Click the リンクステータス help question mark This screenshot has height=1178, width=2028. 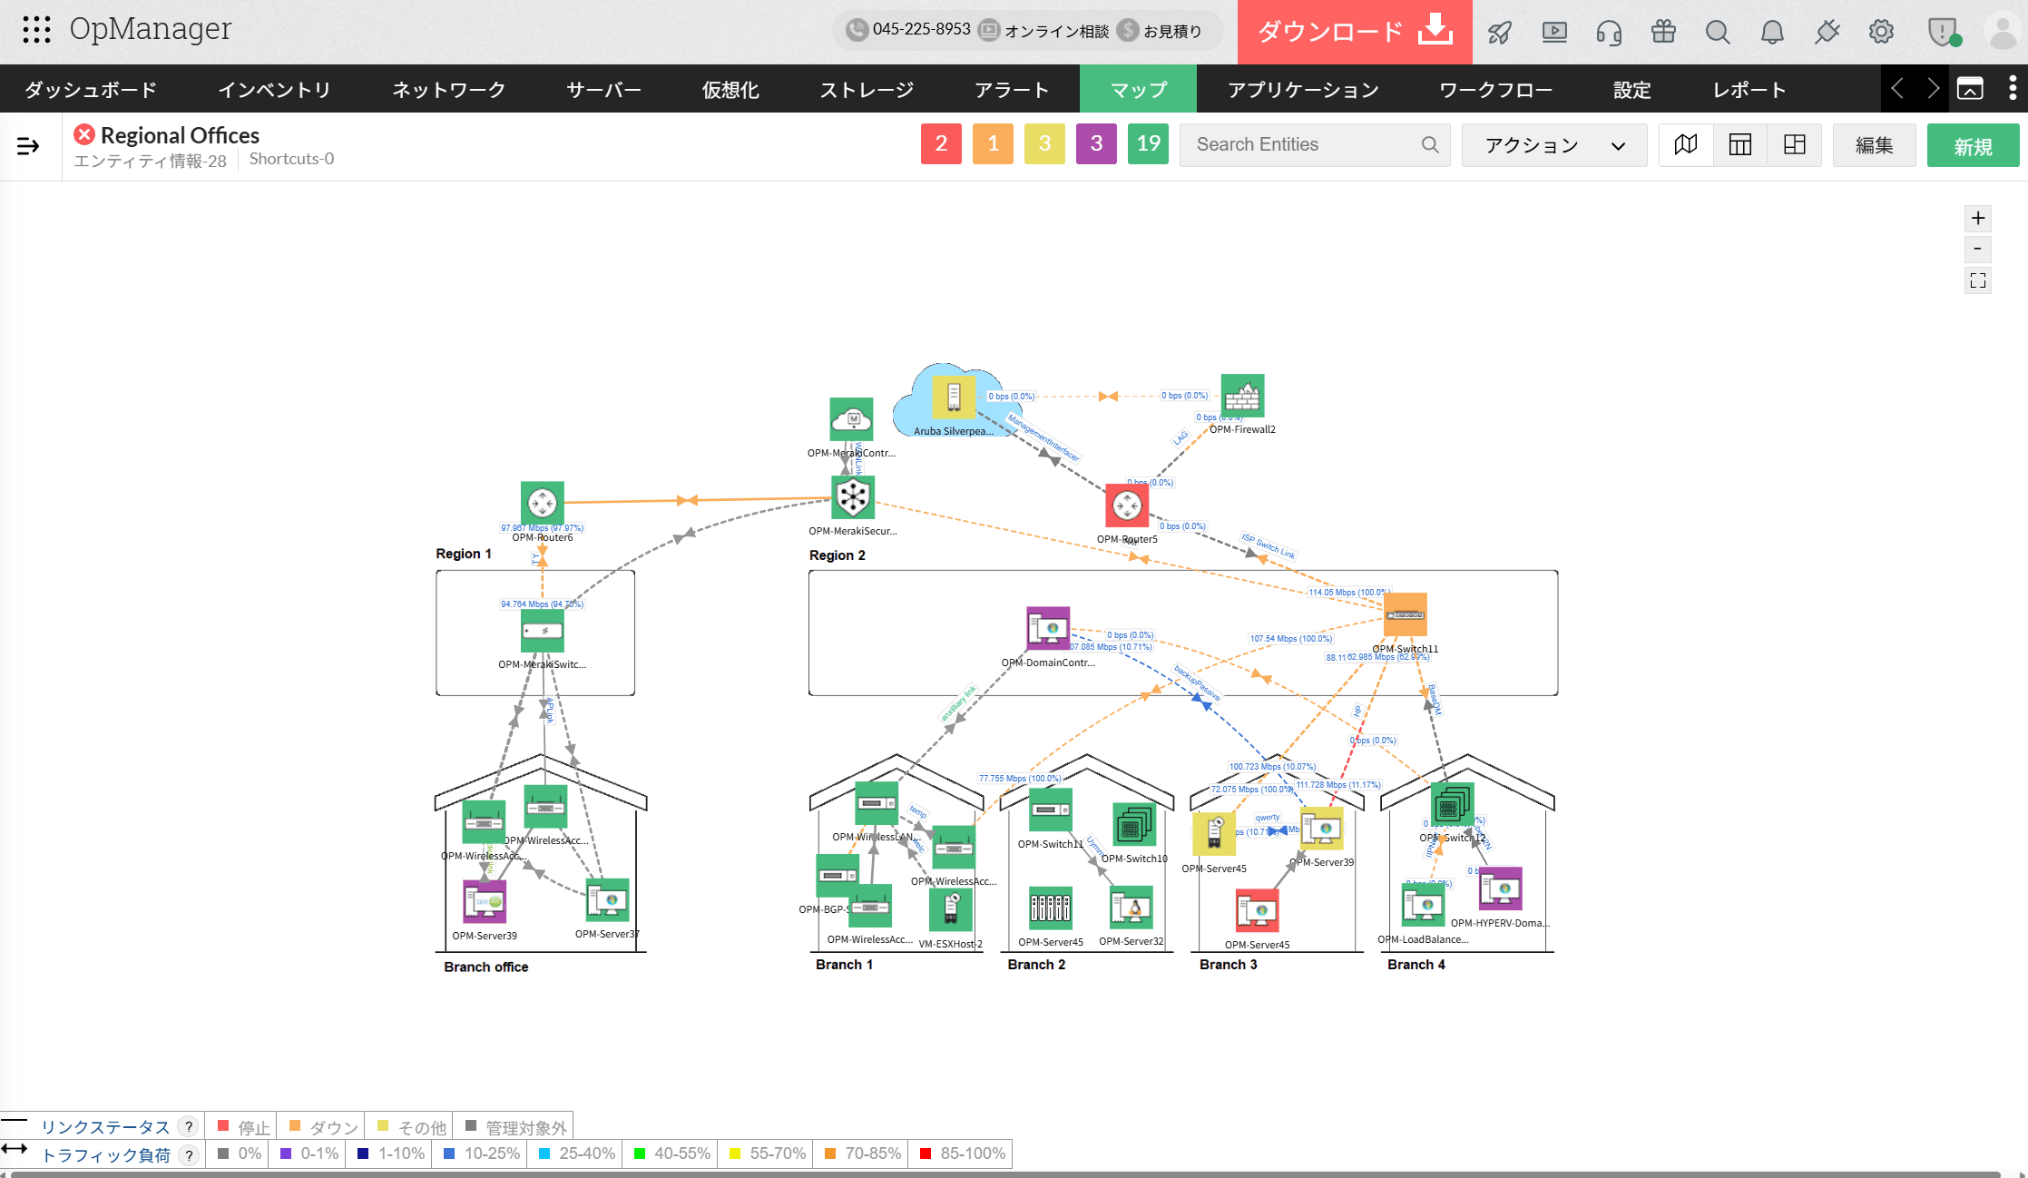click(188, 1126)
